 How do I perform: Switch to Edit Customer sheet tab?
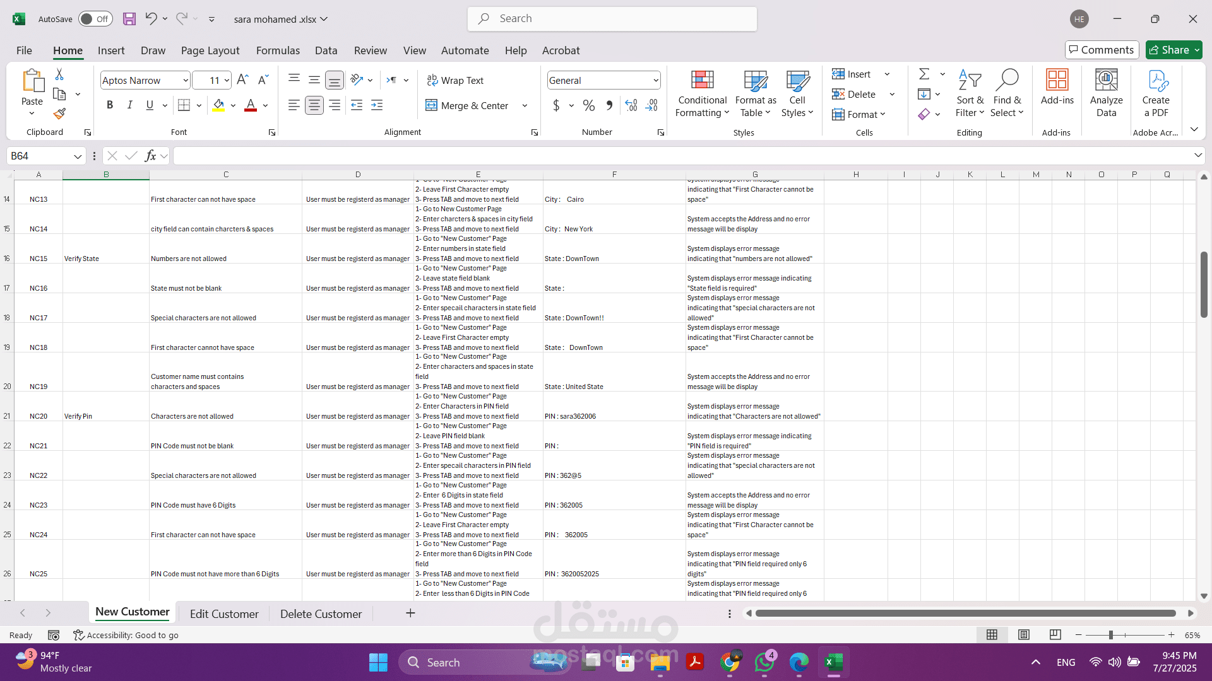click(224, 614)
